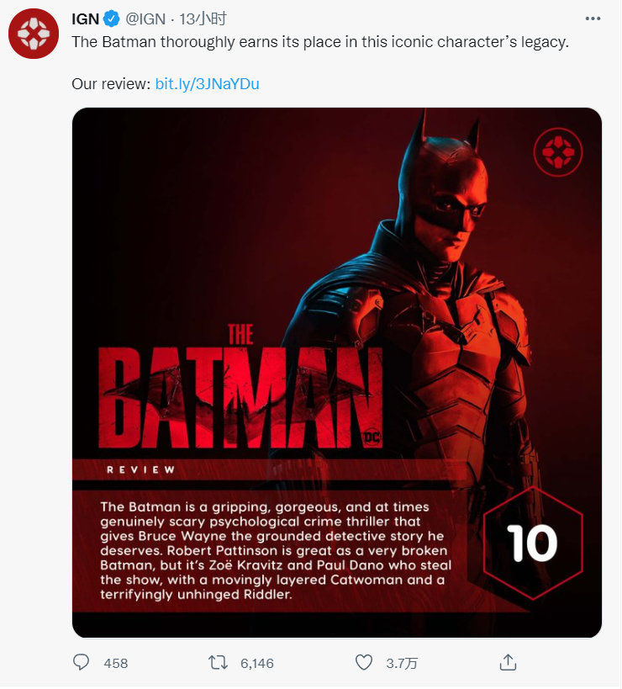Click the hexagon score 10 in the image

[x=533, y=543]
